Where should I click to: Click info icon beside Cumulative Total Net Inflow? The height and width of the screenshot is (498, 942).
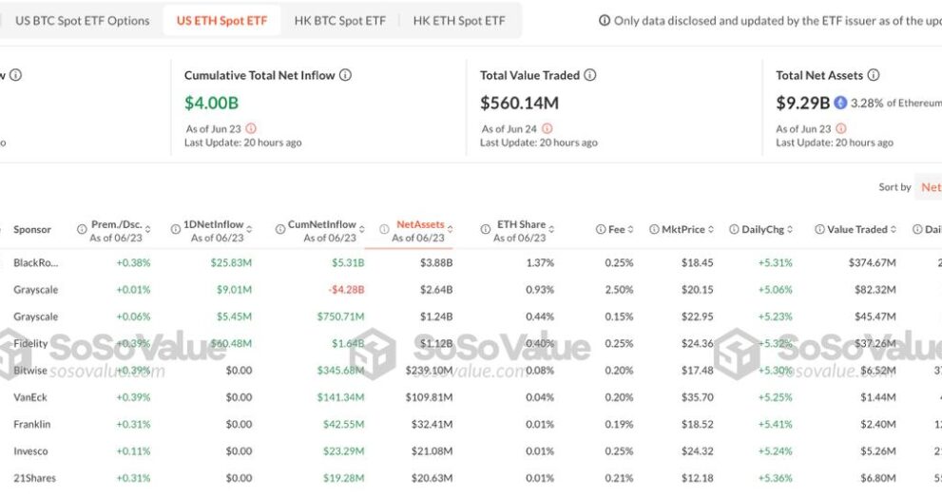tap(345, 75)
